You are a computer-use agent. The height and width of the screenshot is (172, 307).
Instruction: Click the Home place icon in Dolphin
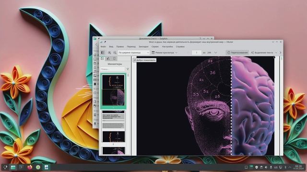tap(95, 55)
